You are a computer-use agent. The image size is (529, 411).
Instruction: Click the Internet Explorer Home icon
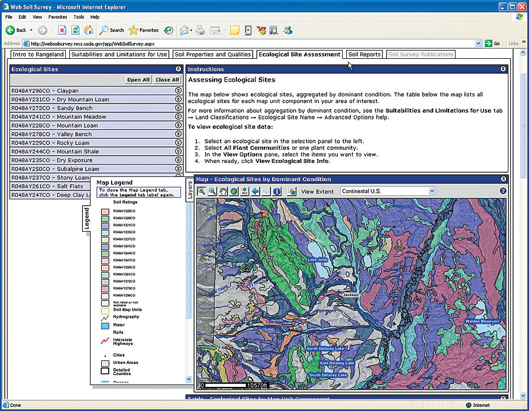tap(88, 30)
